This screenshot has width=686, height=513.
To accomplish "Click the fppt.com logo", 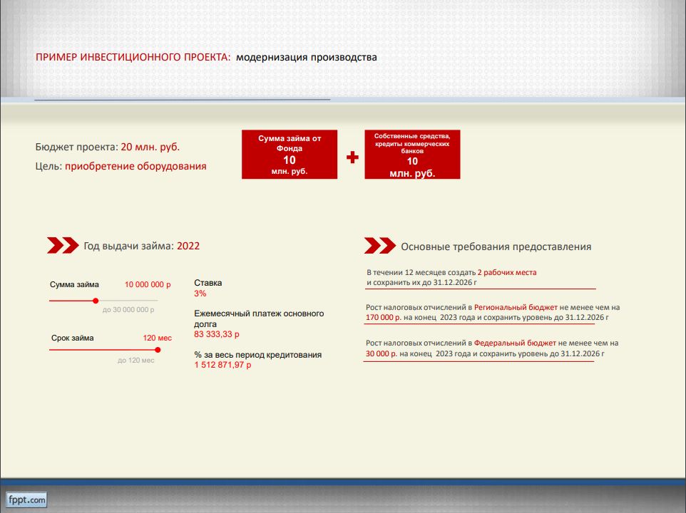I will pyautogui.click(x=27, y=500).
